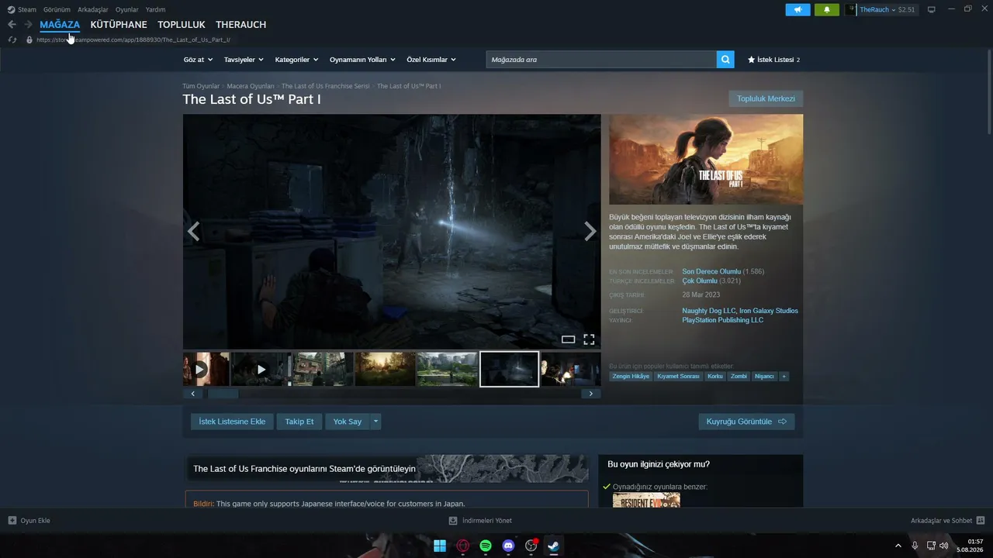Viewport: 993px width, 558px height.
Task: Click the plus button to add a tag
Action: click(784, 377)
